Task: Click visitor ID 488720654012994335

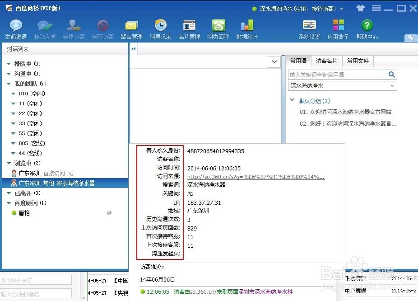Action: point(216,151)
